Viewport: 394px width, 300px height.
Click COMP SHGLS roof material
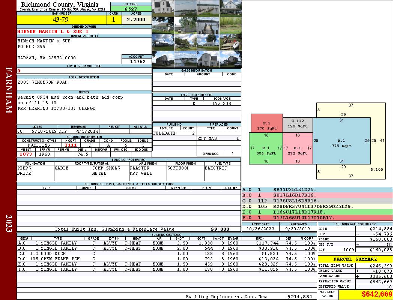(x=106, y=168)
